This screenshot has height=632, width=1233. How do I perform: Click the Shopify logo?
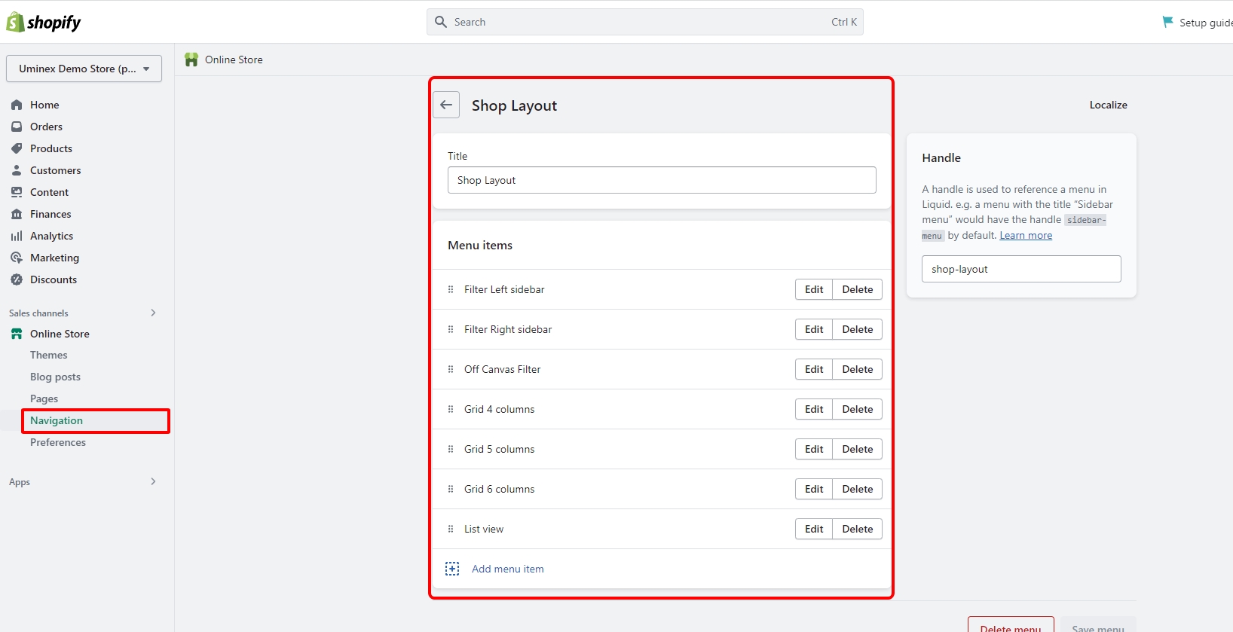44,23
